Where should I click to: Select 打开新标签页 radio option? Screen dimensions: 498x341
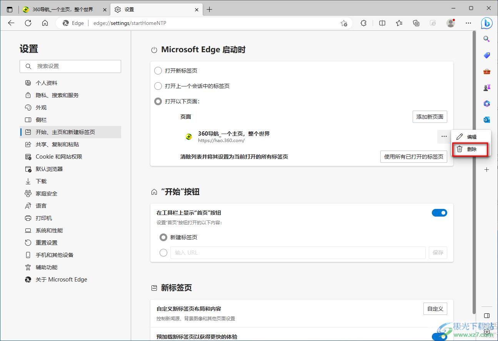(x=158, y=71)
